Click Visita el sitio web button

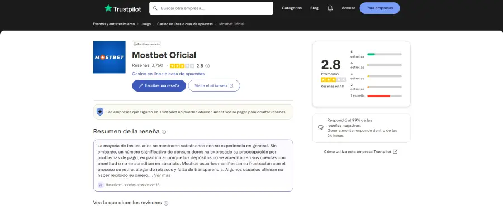coord(214,85)
